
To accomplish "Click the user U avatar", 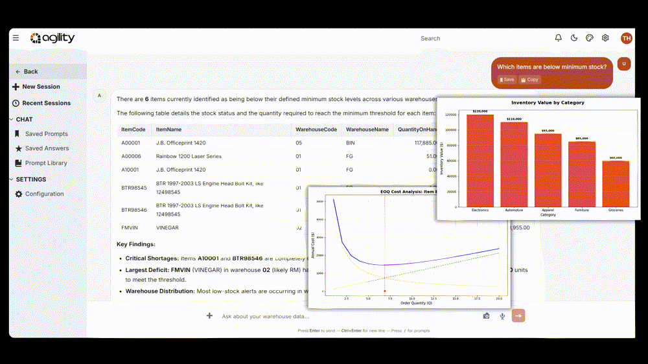I will (x=624, y=63).
